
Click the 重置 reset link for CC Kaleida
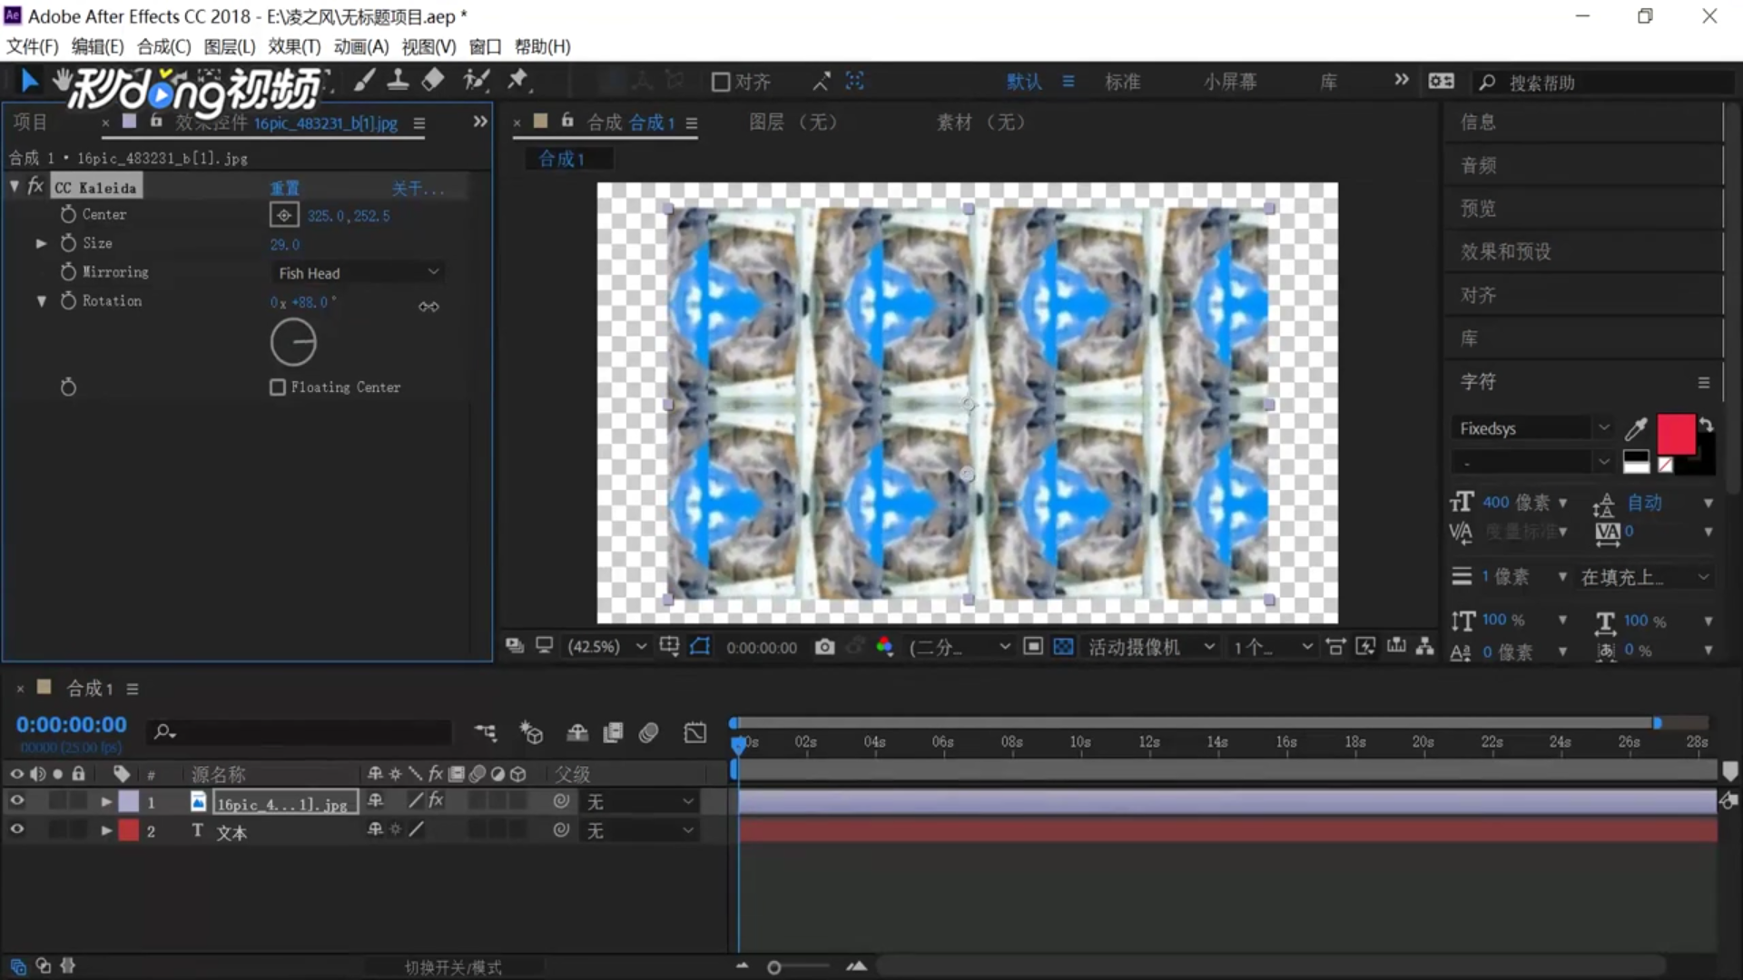click(x=284, y=188)
